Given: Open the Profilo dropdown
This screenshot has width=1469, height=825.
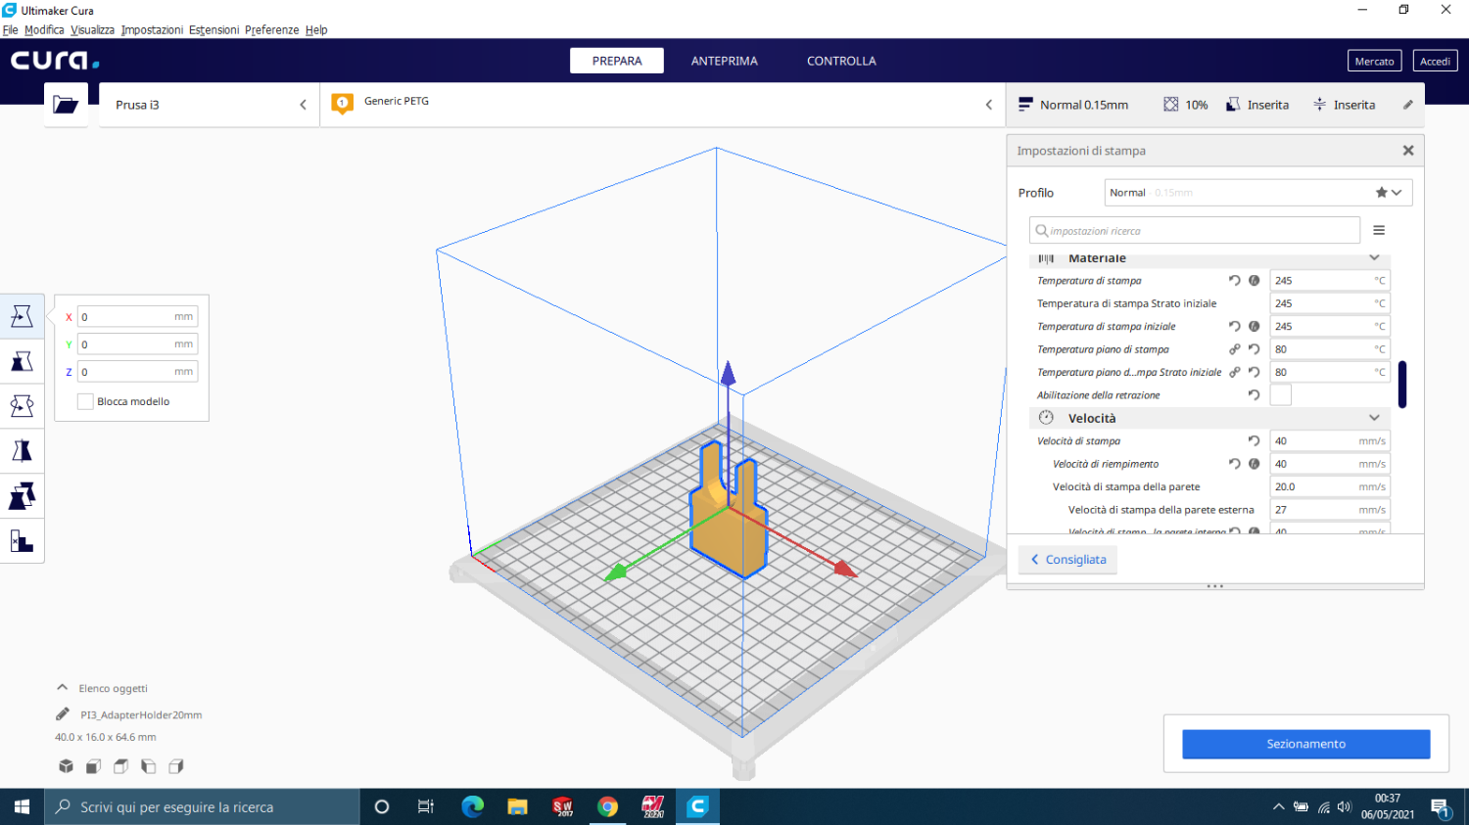Looking at the screenshot, I should pyautogui.click(x=1257, y=193).
